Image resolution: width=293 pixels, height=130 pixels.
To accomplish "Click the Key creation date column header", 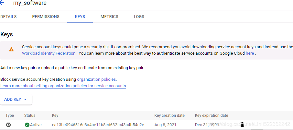I will [169, 116].
